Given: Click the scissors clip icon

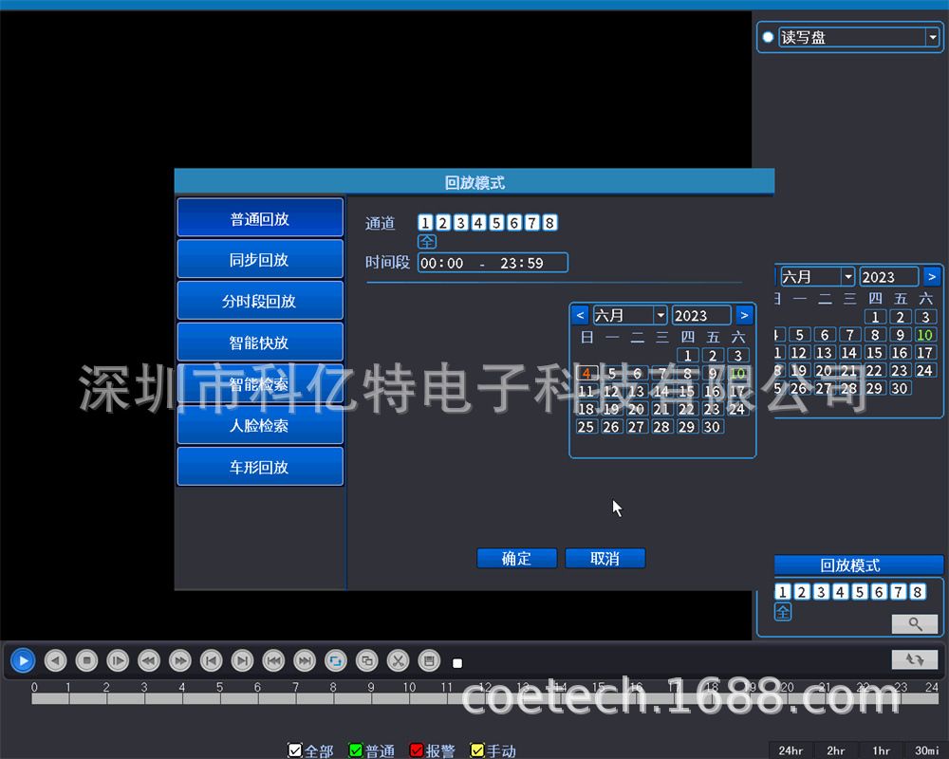Looking at the screenshot, I should tap(399, 660).
